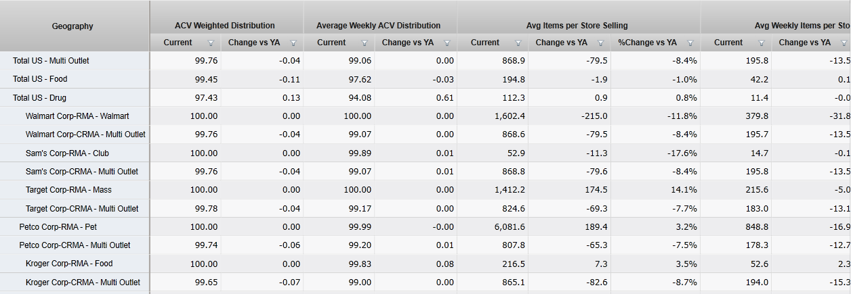Open the %Change vs YA column filter
Screen dimensions: 851x294
coord(690,43)
